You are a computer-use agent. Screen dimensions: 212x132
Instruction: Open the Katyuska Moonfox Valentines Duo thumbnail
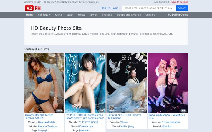click(x=168, y=83)
